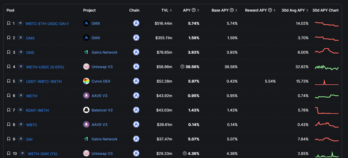The image size is (348, 158).
Task: Click GMX logo in row 1
Action: tap(86, 23)
